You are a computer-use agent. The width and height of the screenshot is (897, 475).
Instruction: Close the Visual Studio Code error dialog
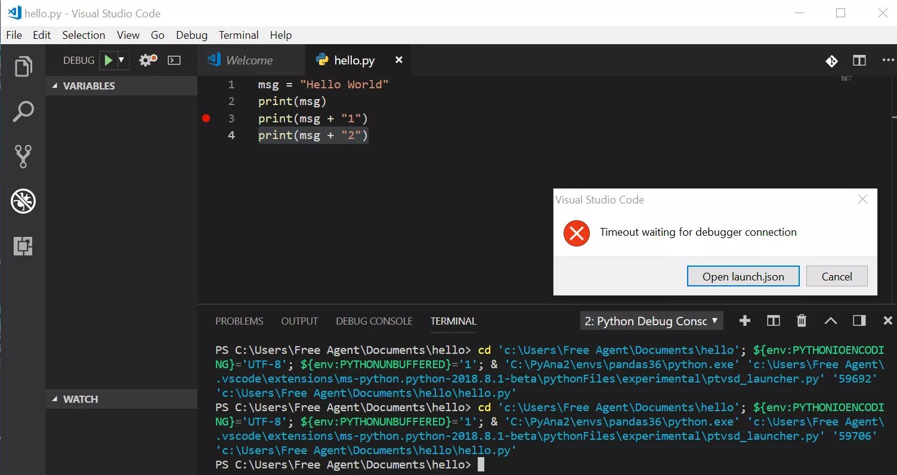tap(862, 199)
